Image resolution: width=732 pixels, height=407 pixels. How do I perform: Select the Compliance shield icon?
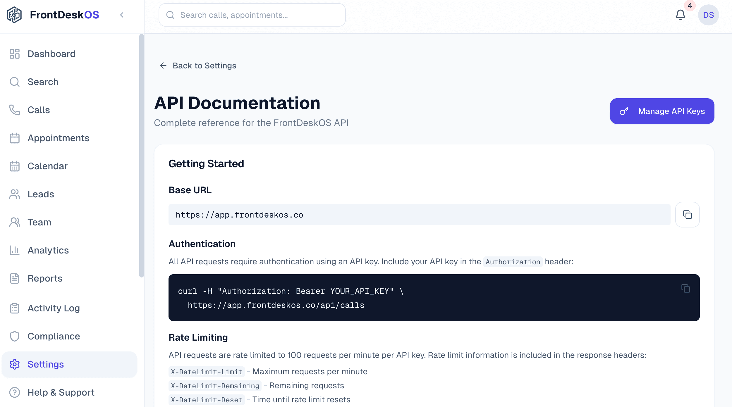coord(14,336)
